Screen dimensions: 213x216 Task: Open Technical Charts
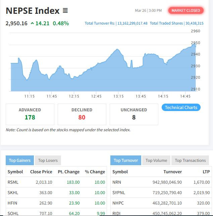click(x=181, y=107)
